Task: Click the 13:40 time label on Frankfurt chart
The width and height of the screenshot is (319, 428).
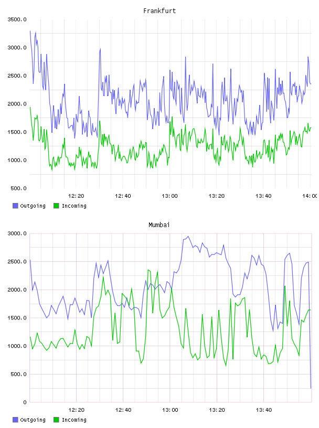Action: [x=263, y=196]
